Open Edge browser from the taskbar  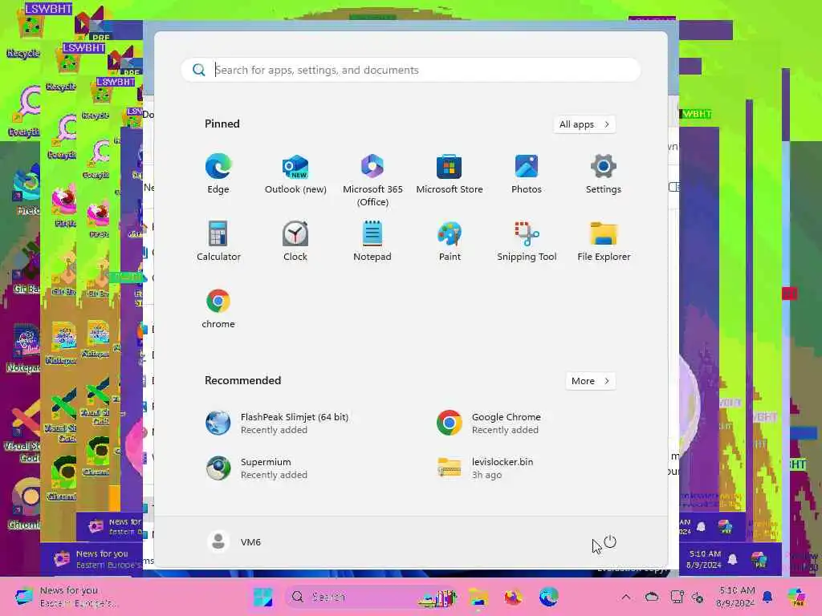pos(548,597)
